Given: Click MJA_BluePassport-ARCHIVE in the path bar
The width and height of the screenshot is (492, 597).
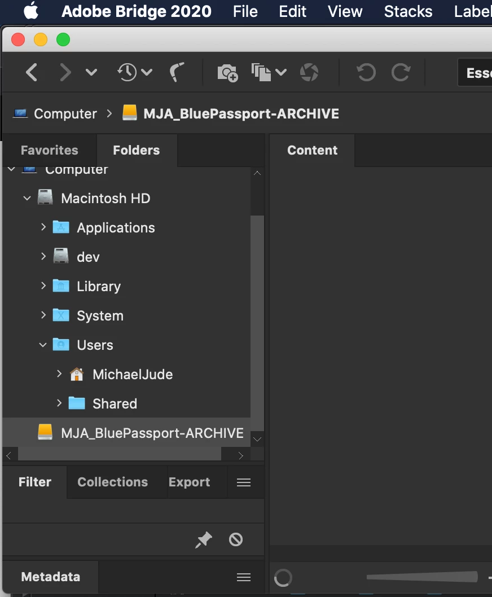Looking at the screenshot, I should click(x=241, y=113).
